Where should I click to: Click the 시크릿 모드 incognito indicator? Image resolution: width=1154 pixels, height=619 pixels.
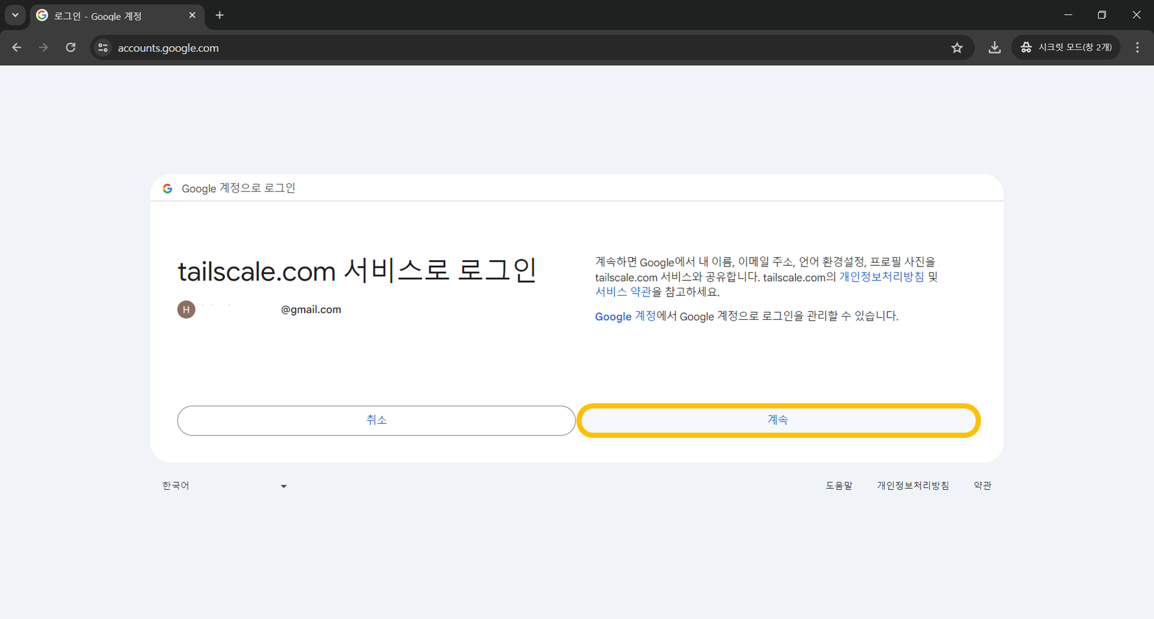(x=1066, y=47)
